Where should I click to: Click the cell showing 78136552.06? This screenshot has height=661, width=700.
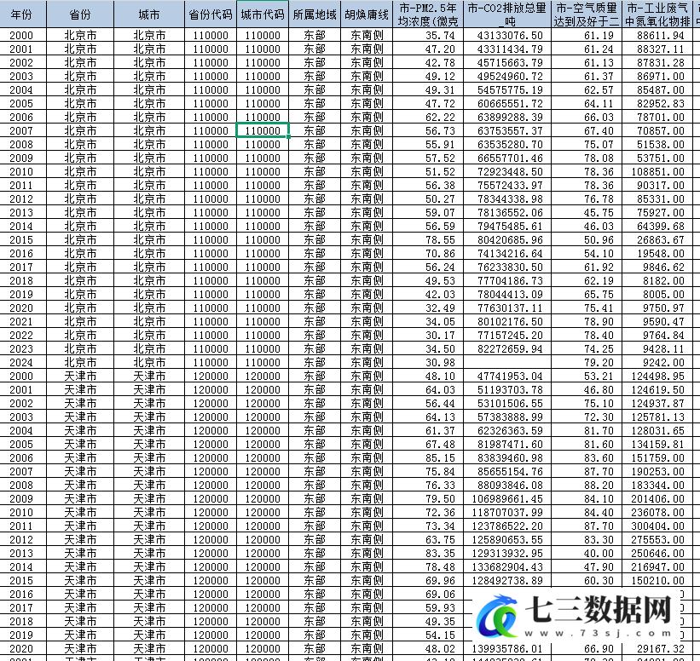[x=507, y=212]
